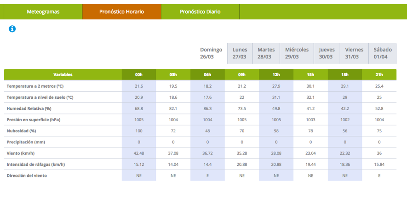
Task: Click the 12h column header
Action: [x=276, y=74]
